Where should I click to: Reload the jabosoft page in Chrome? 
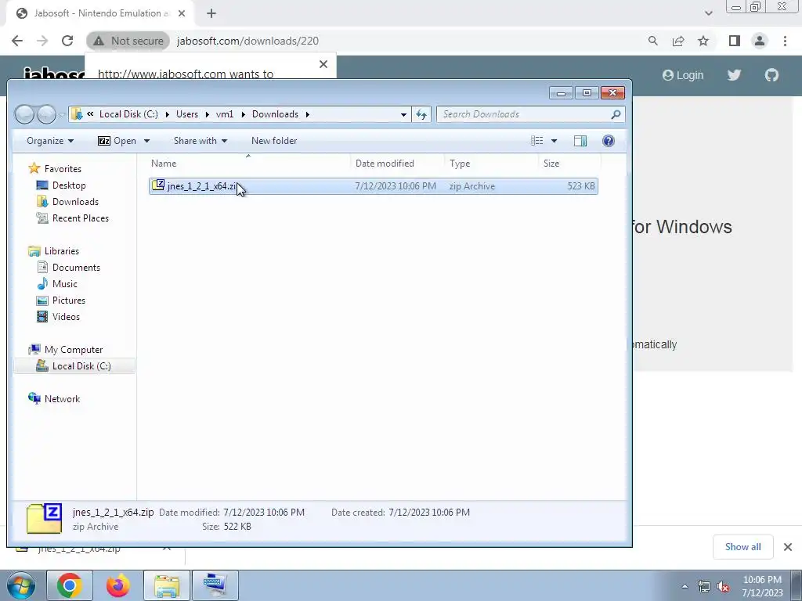67,41
